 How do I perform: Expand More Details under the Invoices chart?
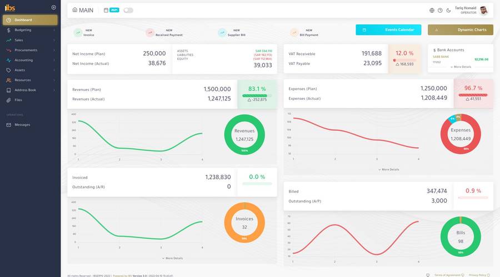[x=173, y=258]
